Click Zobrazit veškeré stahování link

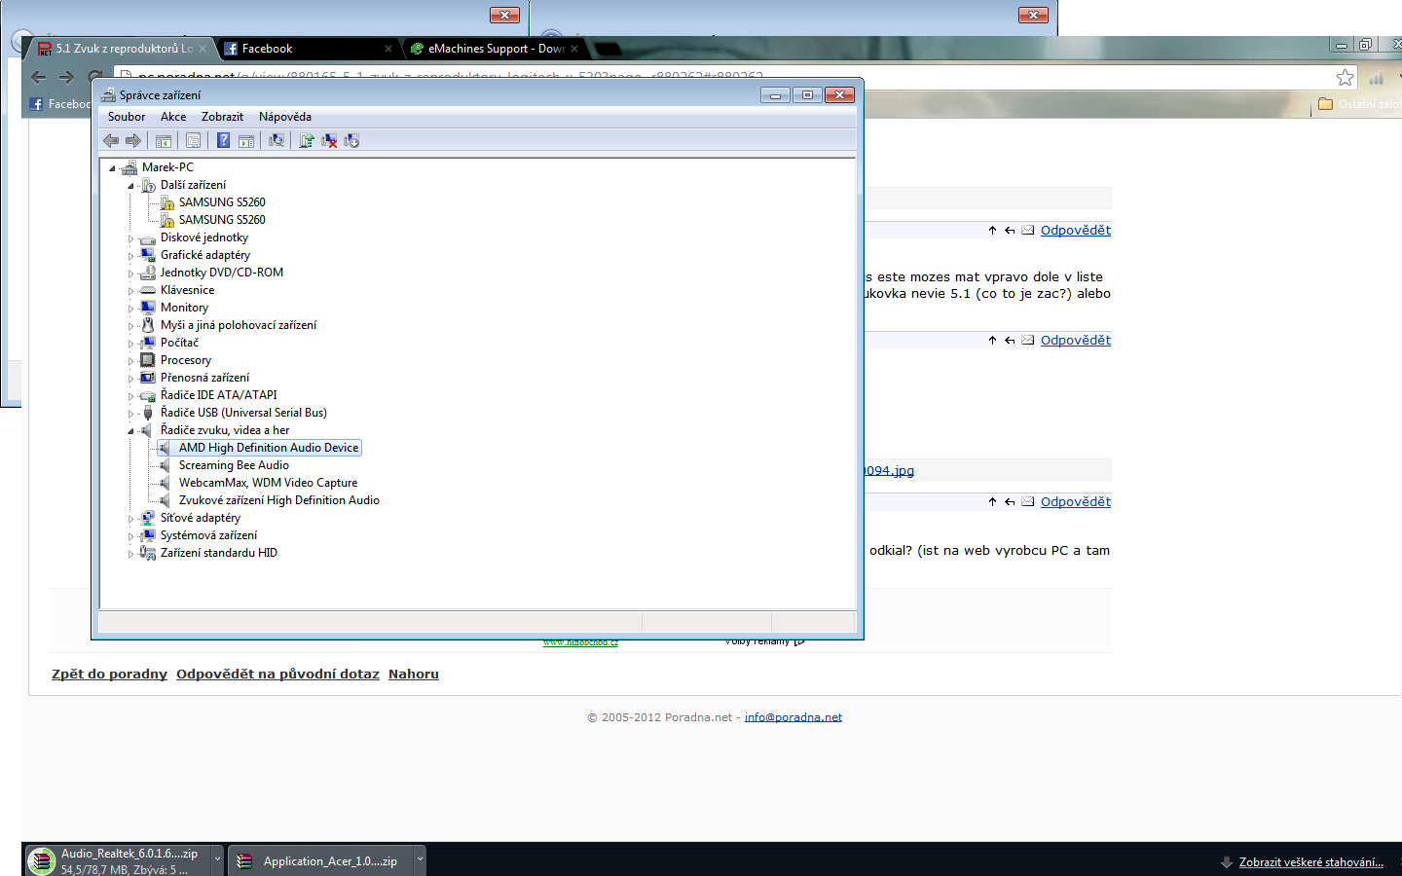click(1310, 862)
